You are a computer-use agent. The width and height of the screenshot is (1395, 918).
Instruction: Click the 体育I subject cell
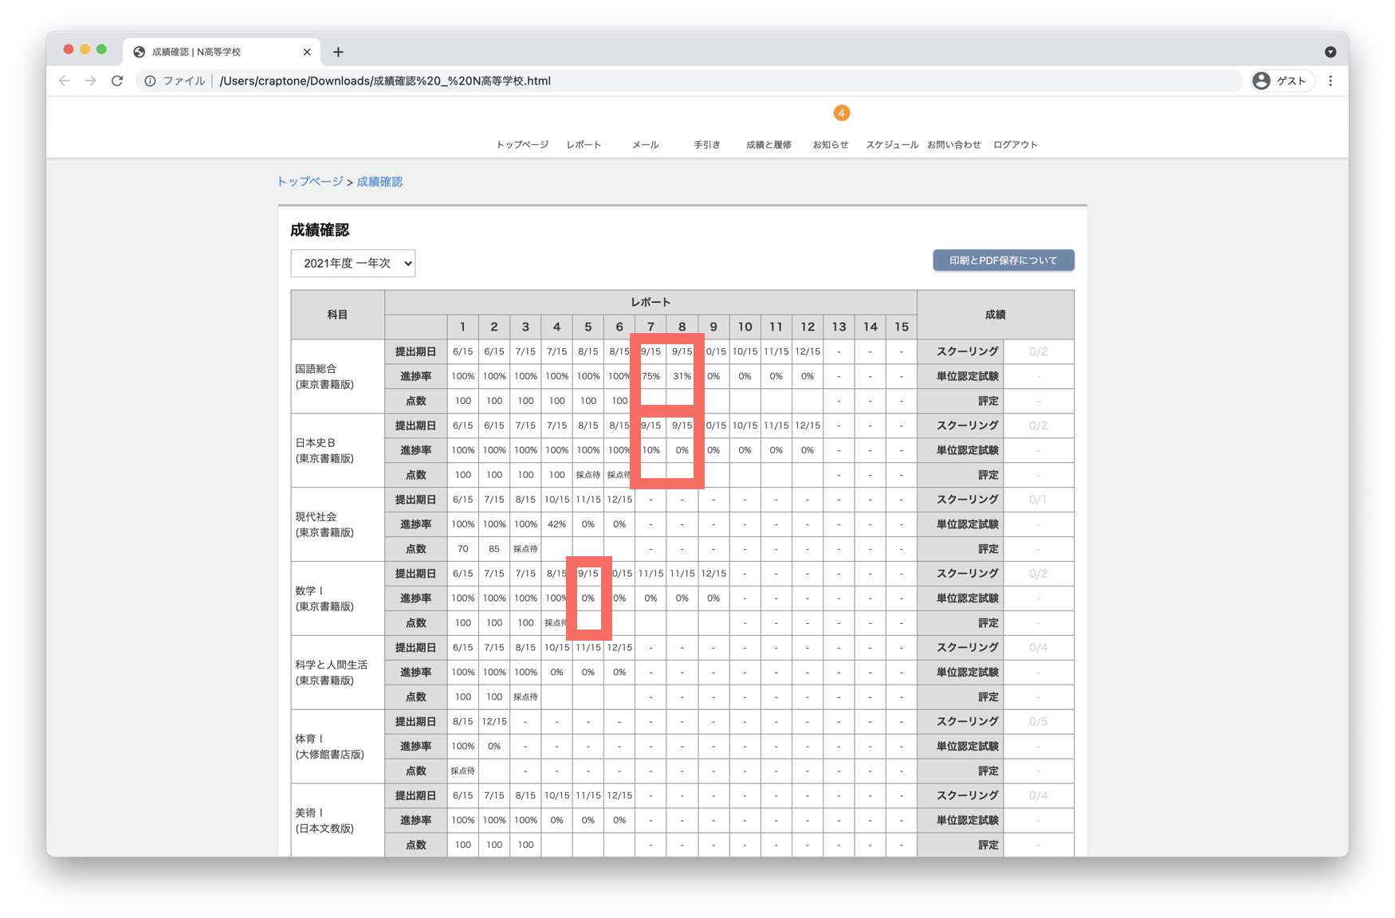click(x=337, y=747)
